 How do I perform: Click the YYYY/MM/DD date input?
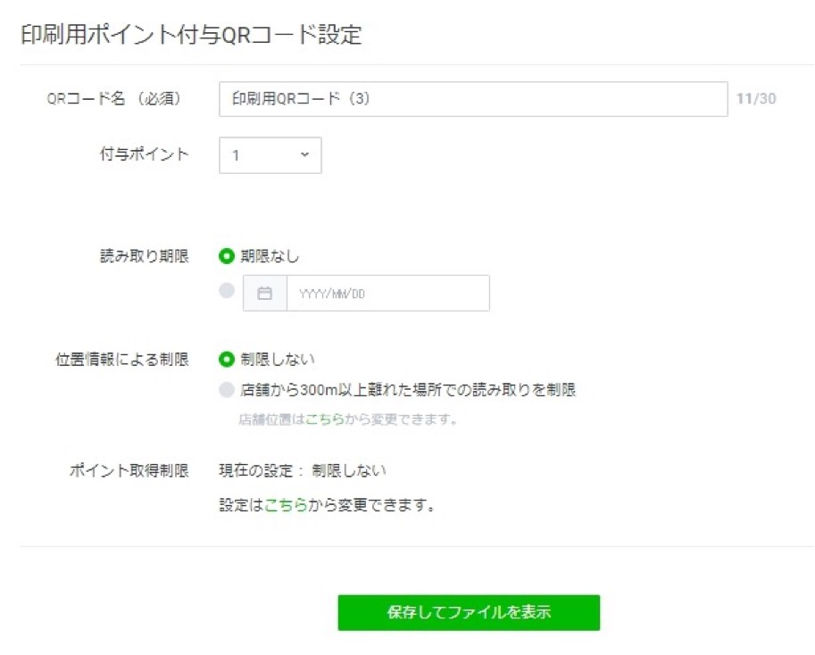(x=387, y=293)
